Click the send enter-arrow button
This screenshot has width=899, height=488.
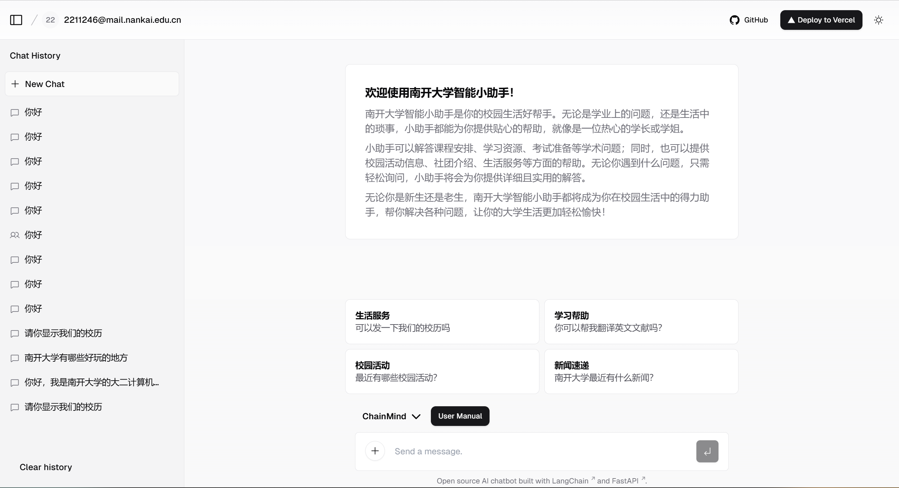(707, 451)
